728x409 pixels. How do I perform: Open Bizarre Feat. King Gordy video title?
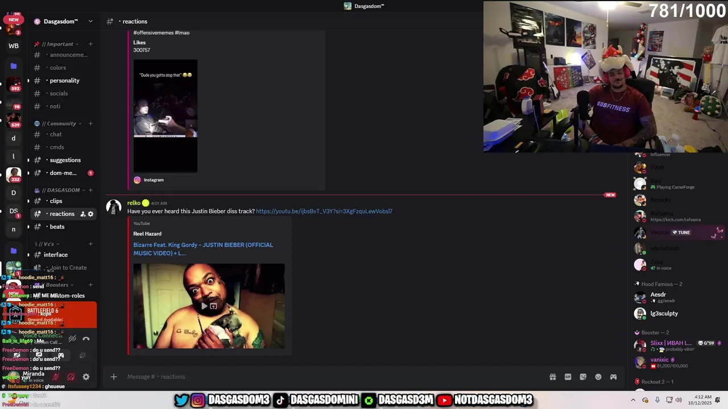(x=203, y=249)
